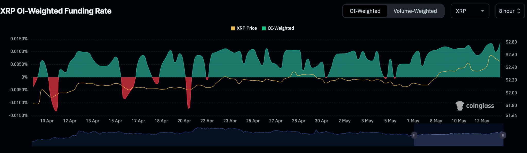Screen dimensions: 527x153
Task: Click the 18 Apr date label
Action: [x=161, y=121]
